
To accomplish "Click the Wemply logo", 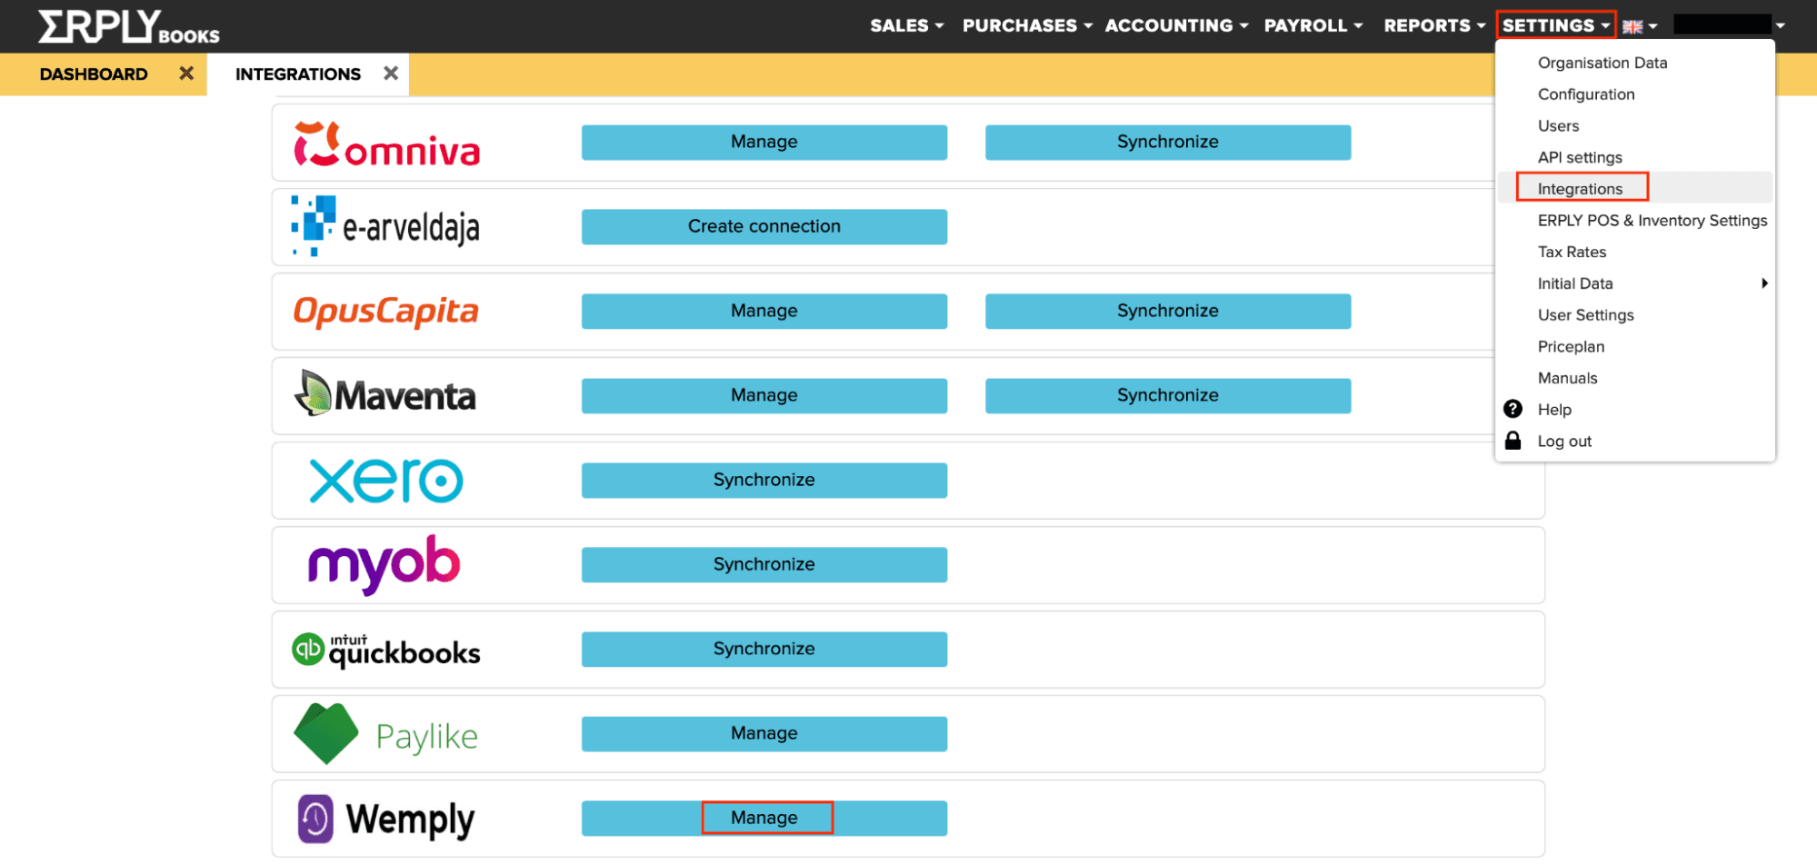I will pos(386,819).
